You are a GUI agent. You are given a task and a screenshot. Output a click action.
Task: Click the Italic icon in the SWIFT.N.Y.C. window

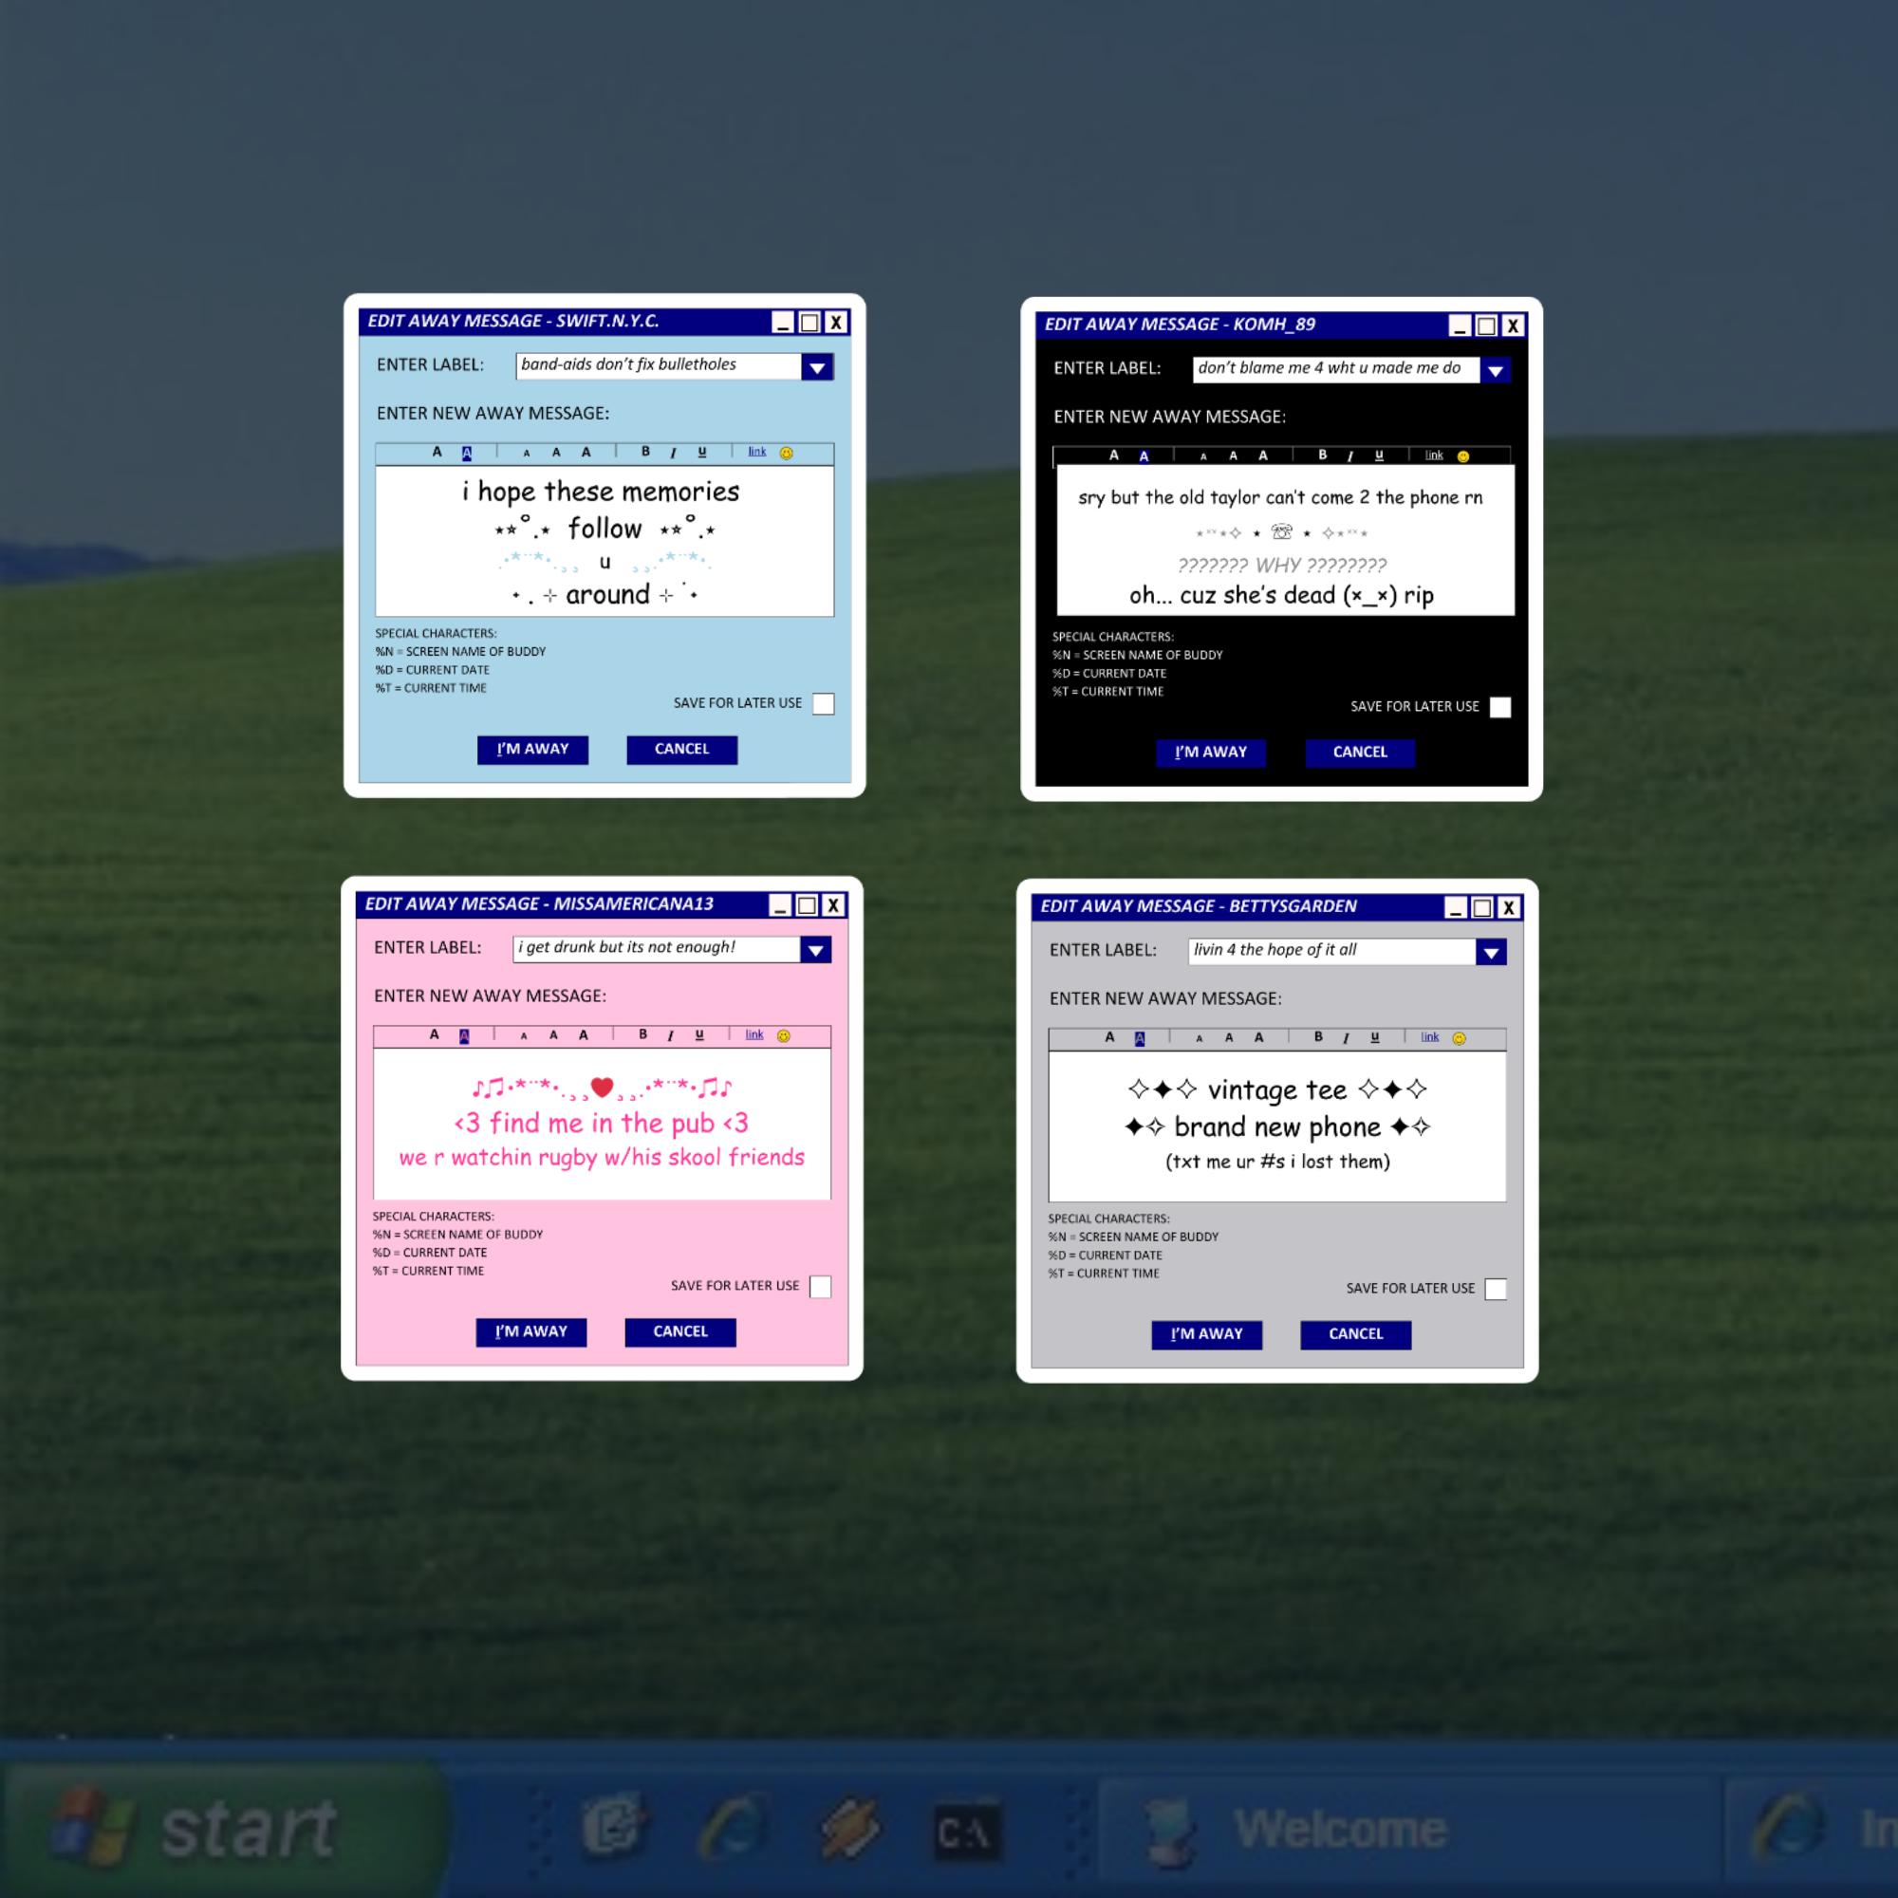pos(673,453)
